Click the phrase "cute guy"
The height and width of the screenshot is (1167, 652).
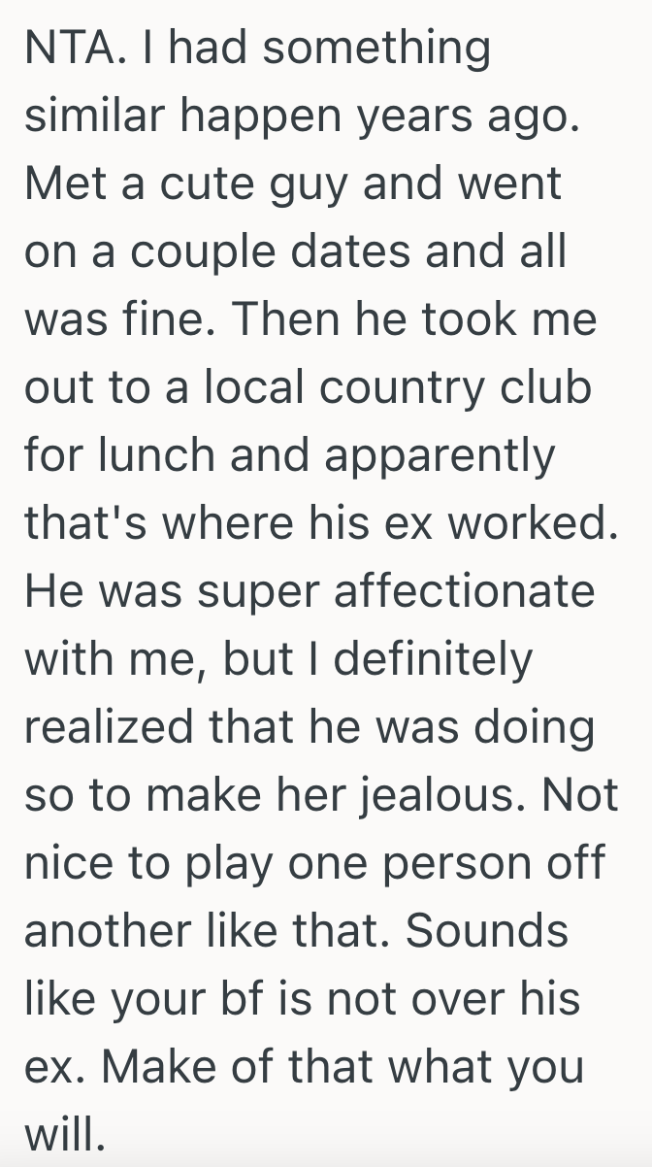point(256,184)
